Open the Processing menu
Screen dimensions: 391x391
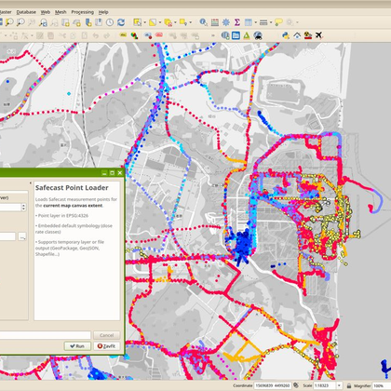[82, 12]
